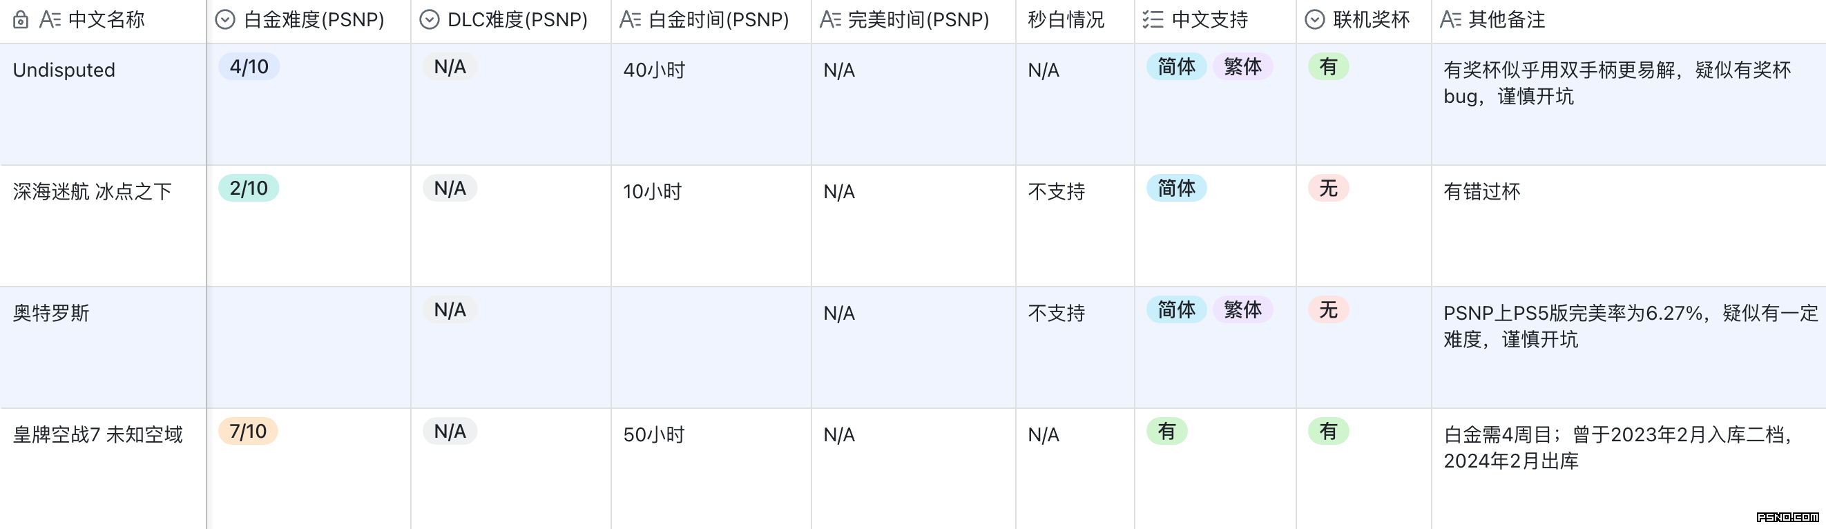Click the text icon of 其他备注 header
This screenshot has width=1826, height=529.
tap(1450, 20)
